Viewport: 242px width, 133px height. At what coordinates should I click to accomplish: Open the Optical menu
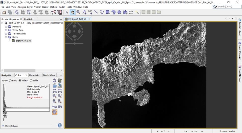[x=54, y=7]
